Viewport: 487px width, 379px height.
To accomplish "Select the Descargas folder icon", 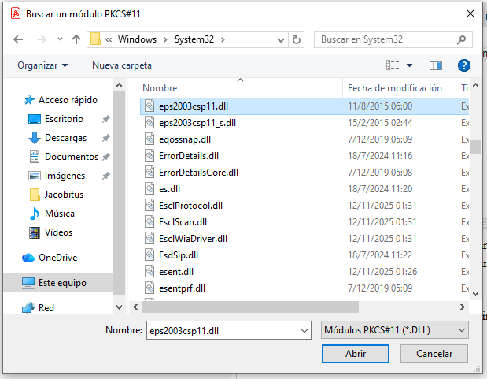I will point(35,138).
